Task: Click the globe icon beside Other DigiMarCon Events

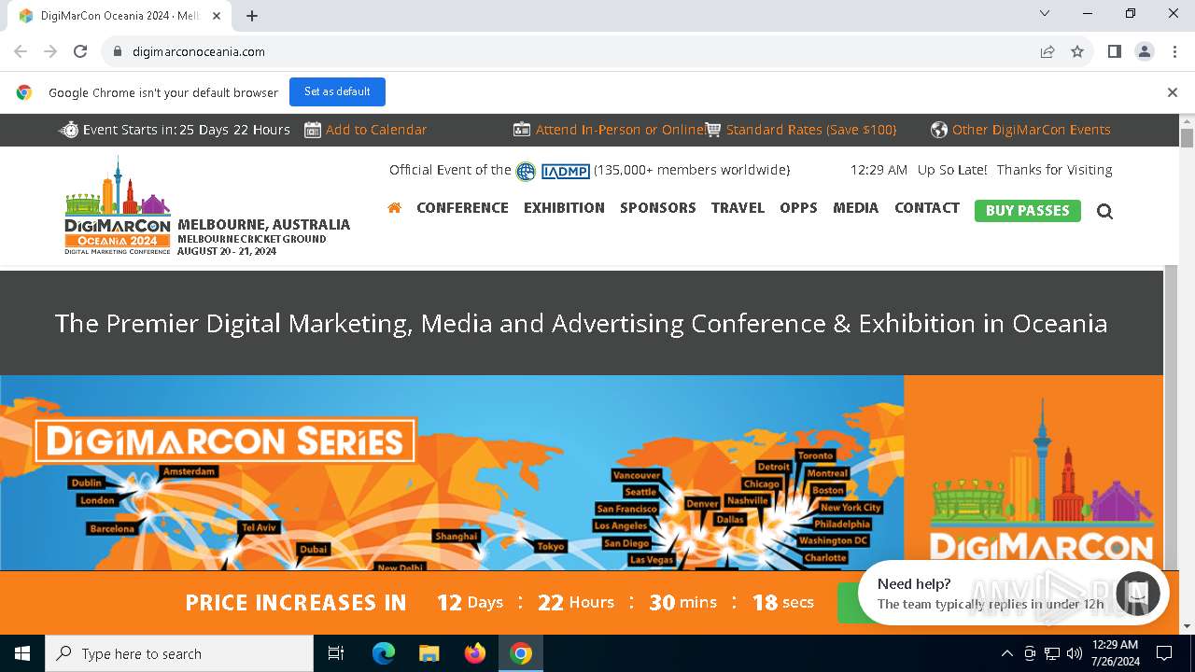Action: (939, 130)
